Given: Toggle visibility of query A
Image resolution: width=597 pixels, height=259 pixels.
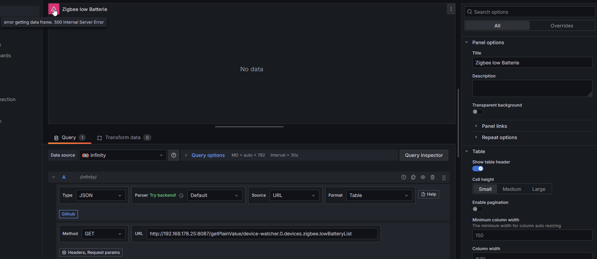Looking at the screenshot, I should (x=423, y=177).
